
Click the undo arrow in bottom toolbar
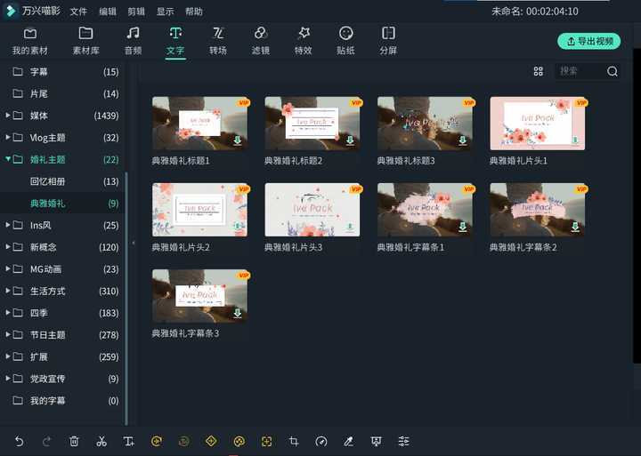coord(19,441)
